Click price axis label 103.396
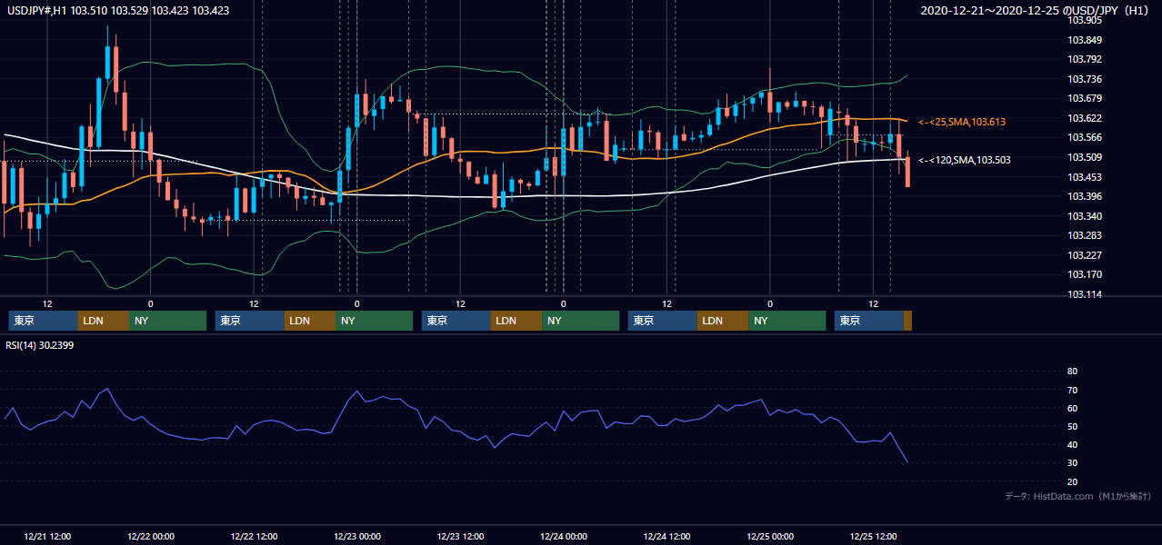This screenshot has width=1162, height=545. (x=1085, y=196)
